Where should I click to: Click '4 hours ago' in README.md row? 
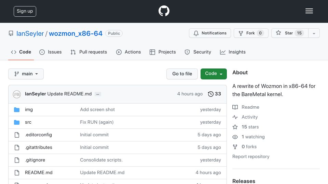tap(208, 172)
